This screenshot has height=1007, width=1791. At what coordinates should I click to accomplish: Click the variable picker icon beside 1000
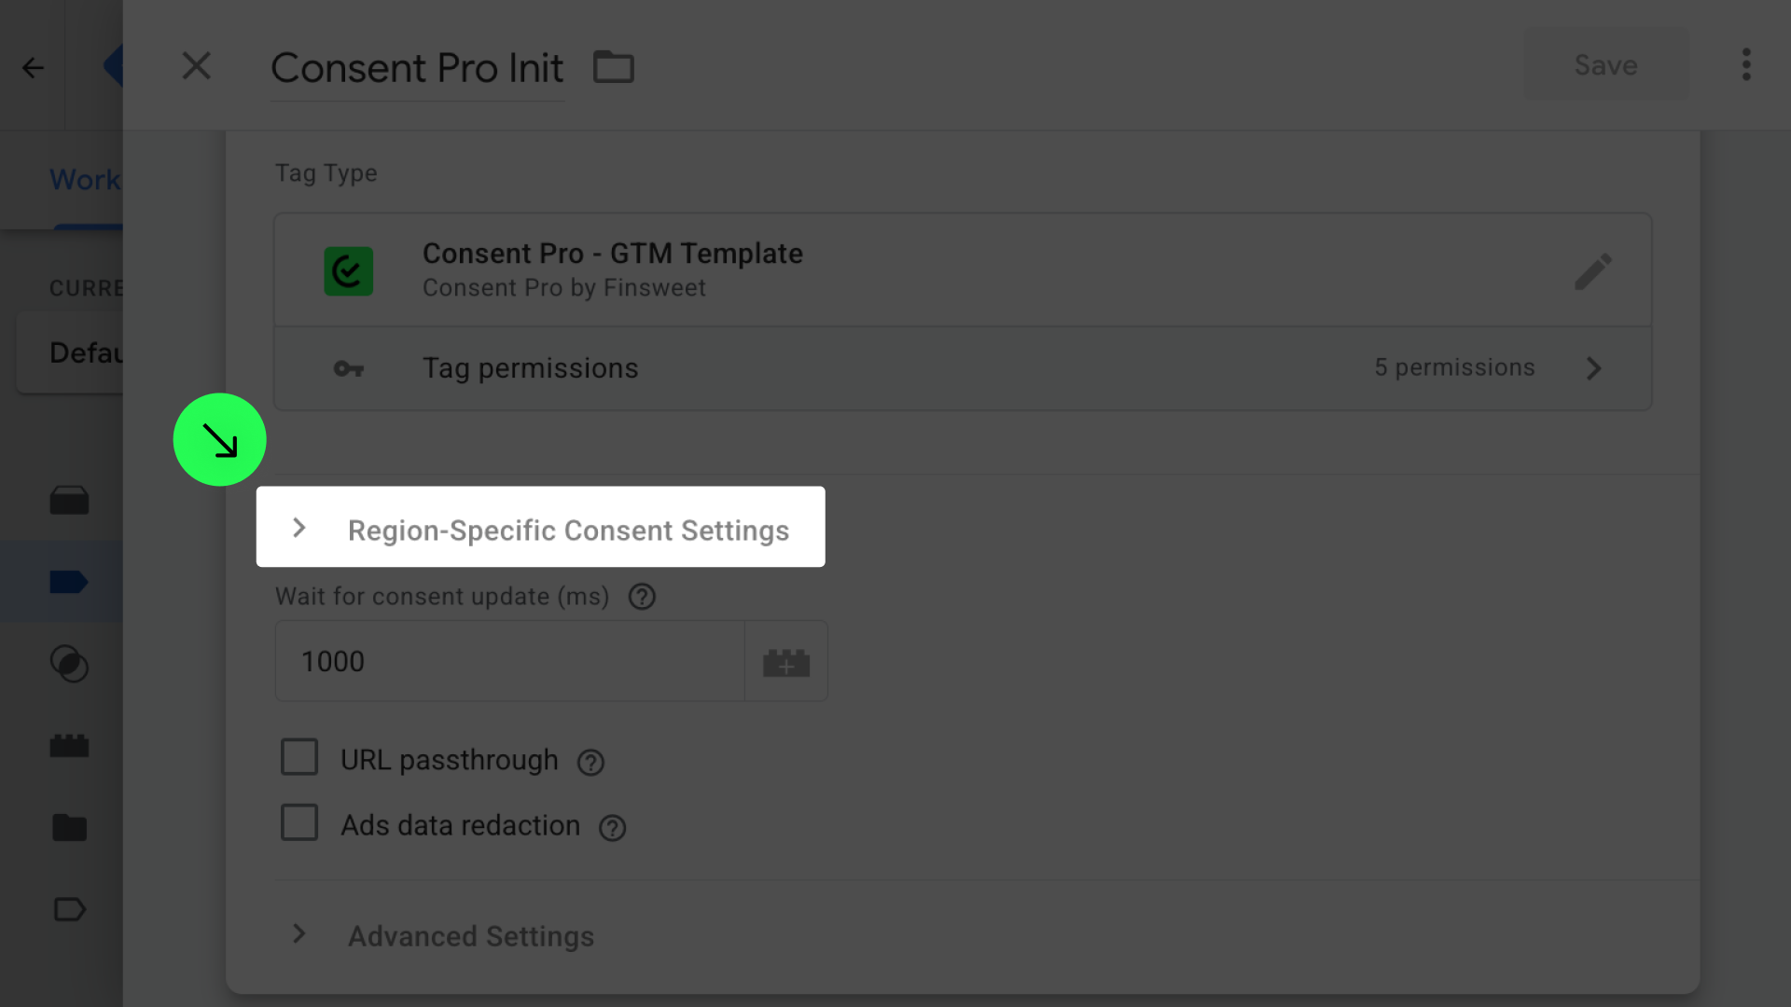point(785,662)
